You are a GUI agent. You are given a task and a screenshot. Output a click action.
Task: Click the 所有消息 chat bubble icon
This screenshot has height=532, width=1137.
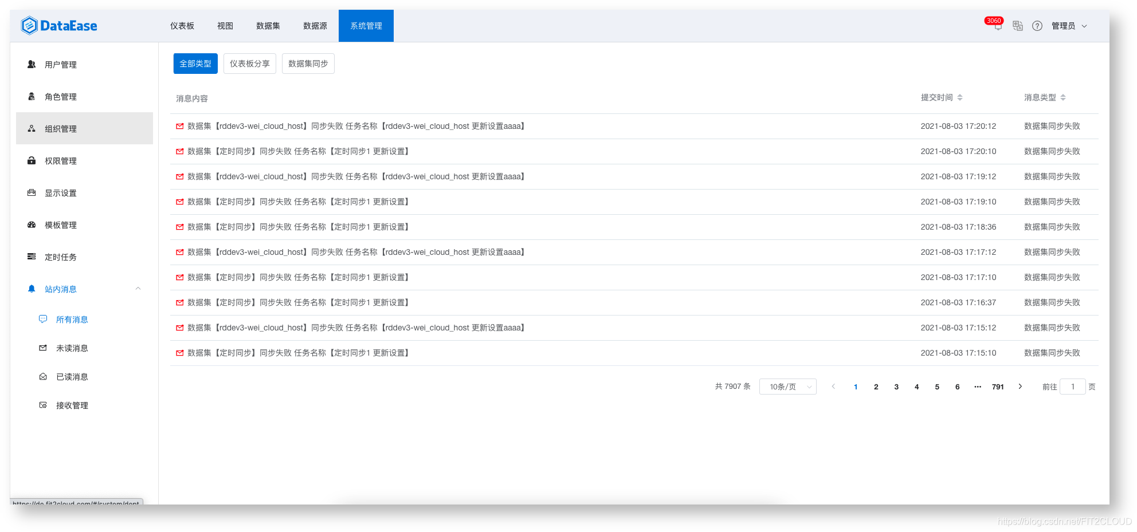tap(43, 319)
